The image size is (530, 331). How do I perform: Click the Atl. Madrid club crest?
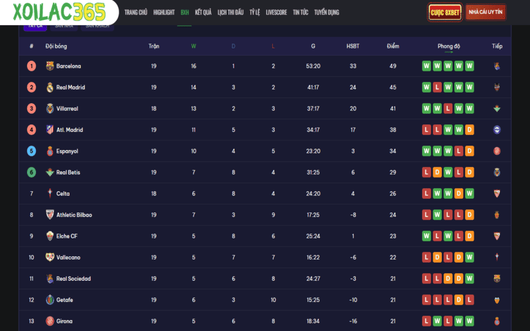point(50,130)
